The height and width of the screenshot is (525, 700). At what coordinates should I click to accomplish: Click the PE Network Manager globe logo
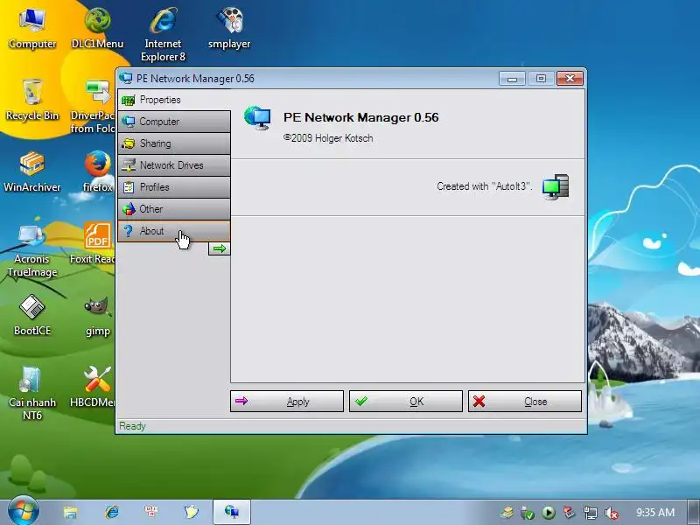click(x=257, y=118)
